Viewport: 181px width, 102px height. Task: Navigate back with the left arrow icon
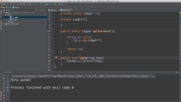pyautogui.click(x=34, y=4)
